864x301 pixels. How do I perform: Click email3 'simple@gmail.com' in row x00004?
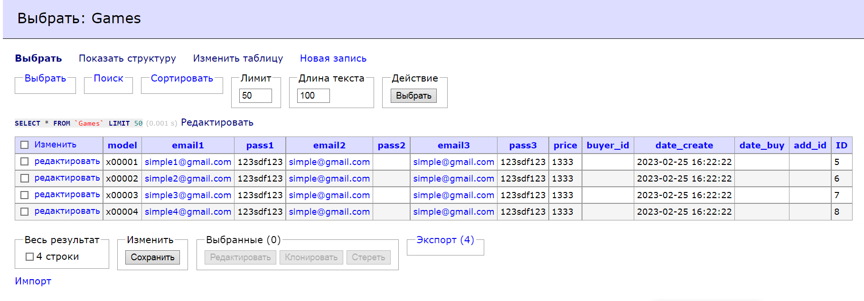[453, 211]
